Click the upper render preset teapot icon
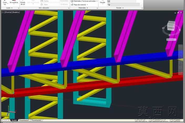The image size is (185, 123). pos(109,1)
